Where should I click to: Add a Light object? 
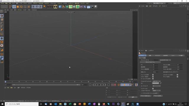pyautogui.click(x=96, y=7)
